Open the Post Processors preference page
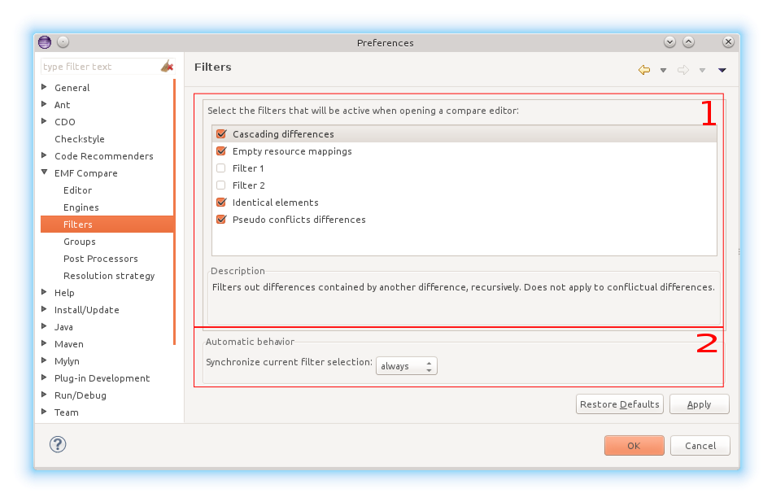Viewport: 772px width, 502px height. 101,259
